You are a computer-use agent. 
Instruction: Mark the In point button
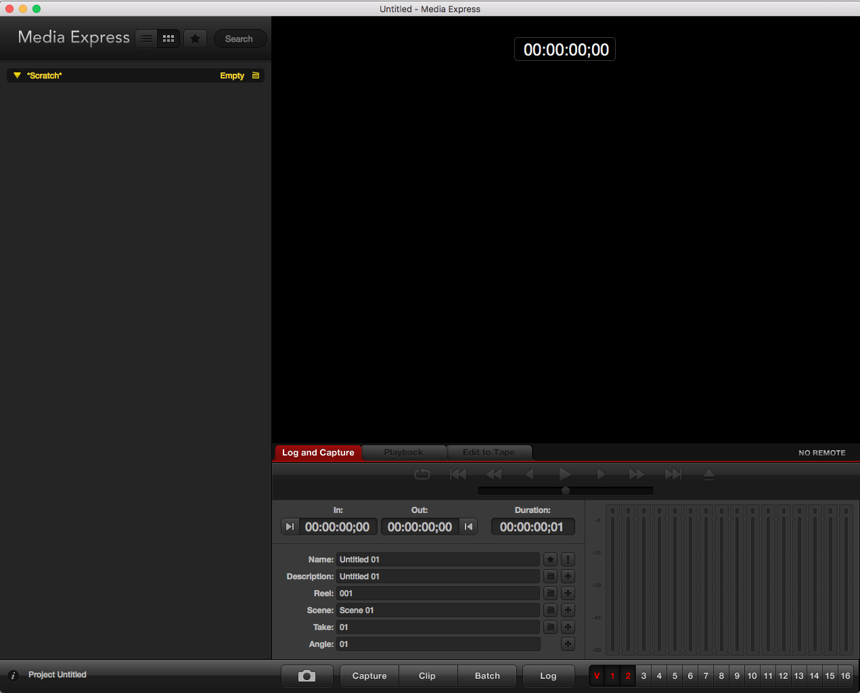[x=290, y=527]
